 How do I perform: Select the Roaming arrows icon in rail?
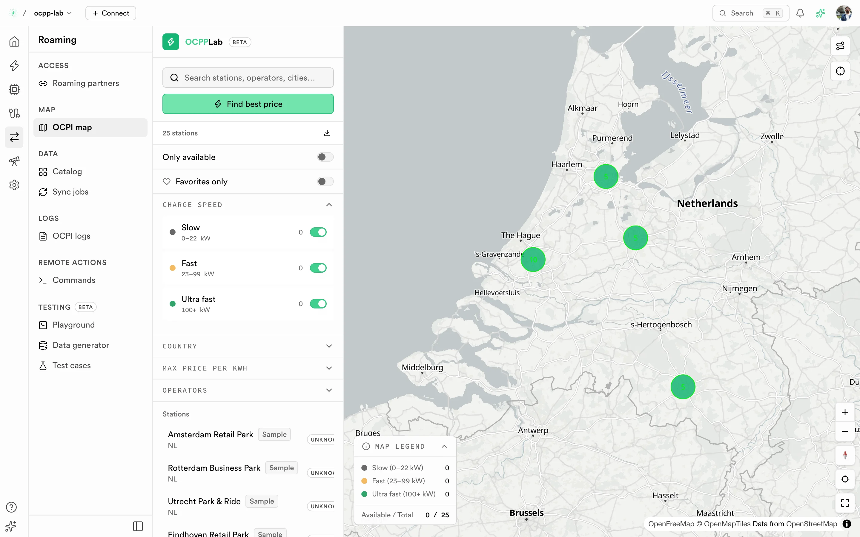(14, 137)
